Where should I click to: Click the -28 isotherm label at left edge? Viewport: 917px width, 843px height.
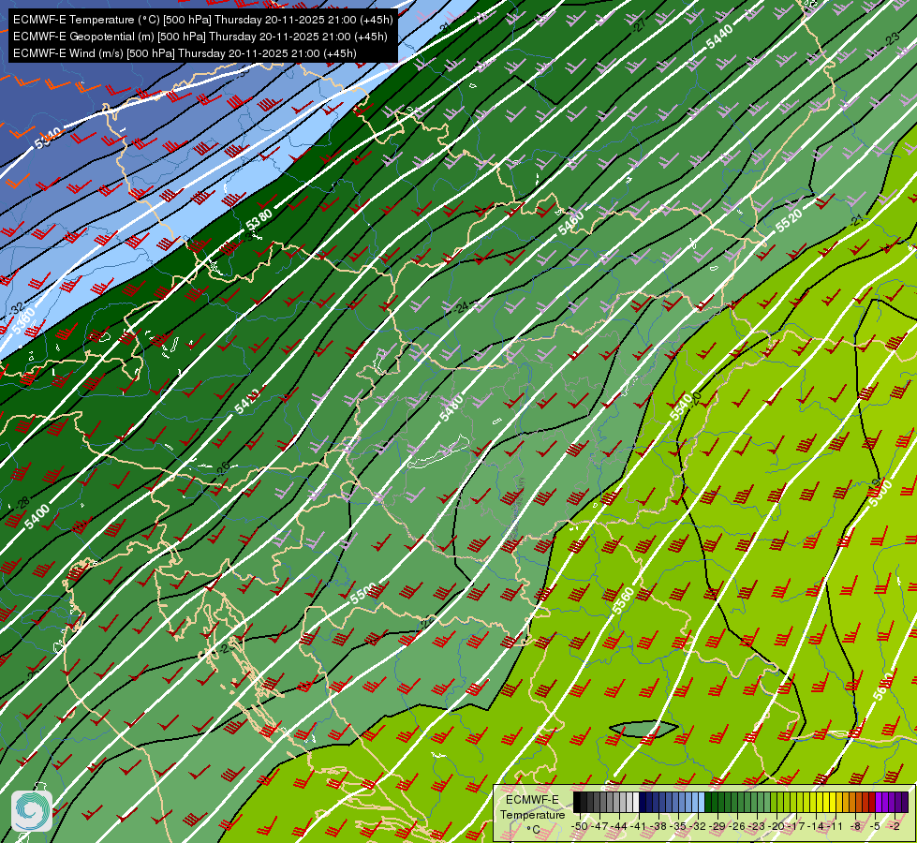22,503
